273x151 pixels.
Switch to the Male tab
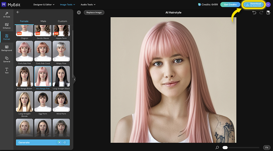[43, 21]
